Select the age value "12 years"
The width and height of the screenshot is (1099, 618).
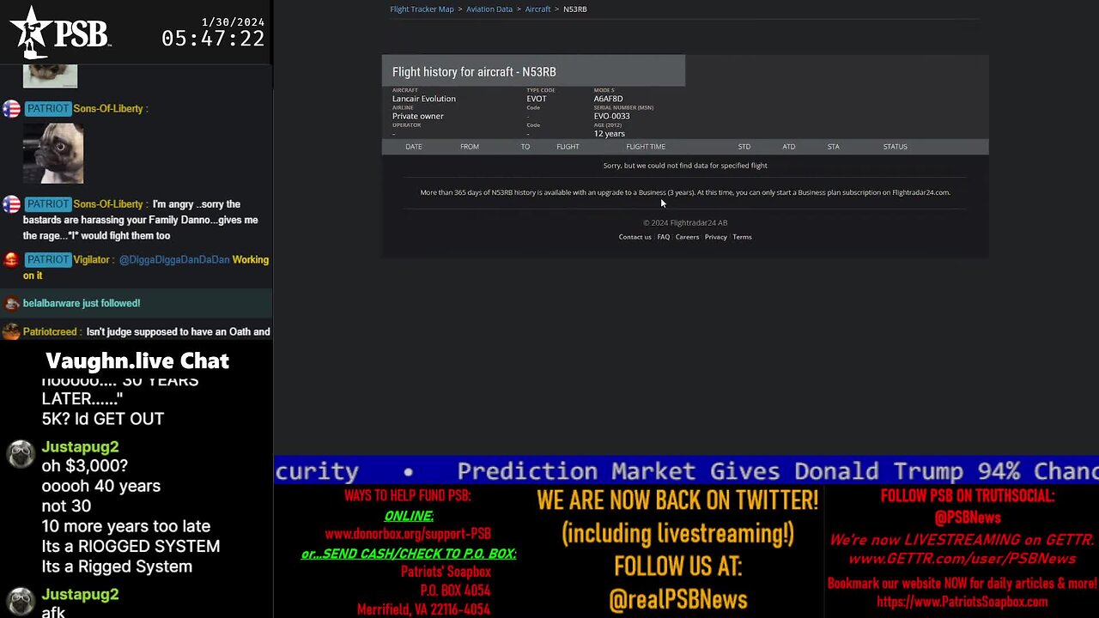coord(610,134)
